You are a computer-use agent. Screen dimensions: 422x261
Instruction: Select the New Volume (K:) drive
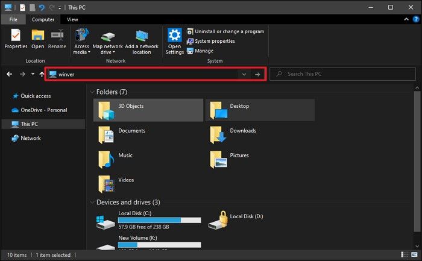(x=148, y=242)
